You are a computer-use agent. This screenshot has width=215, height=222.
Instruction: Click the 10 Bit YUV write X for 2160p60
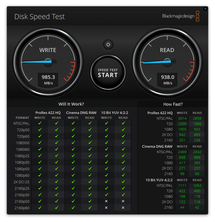[106, 208]
